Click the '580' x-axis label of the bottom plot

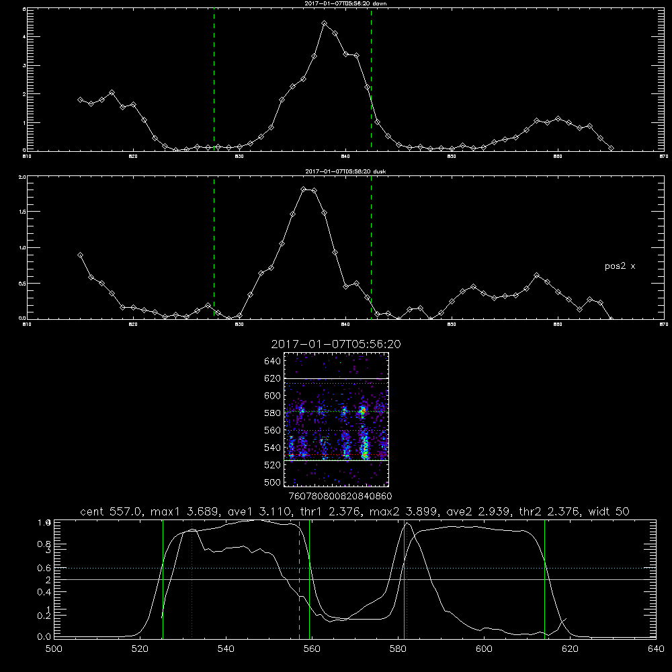398,649
